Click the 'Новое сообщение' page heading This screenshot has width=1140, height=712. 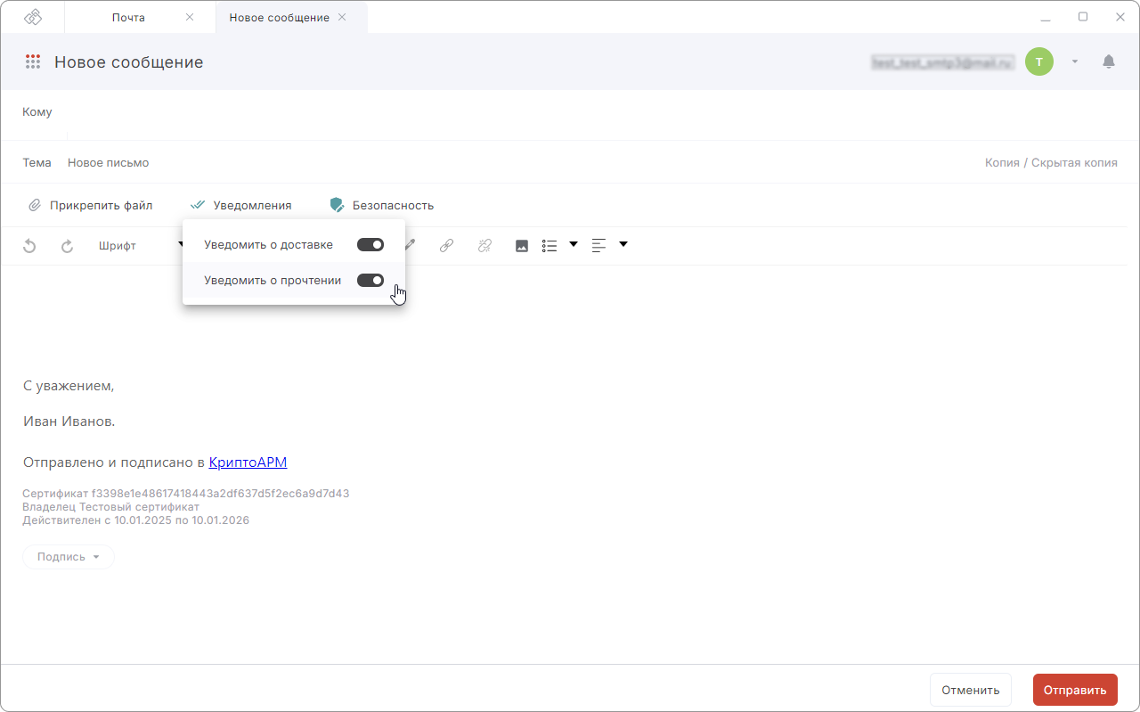pyautogui.click(x=129, y=62)
